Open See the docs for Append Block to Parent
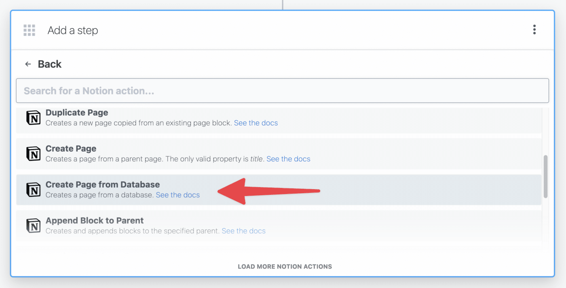Screen dimensions: 566x288 244,231
